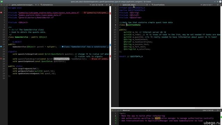Image resolution: width=222 pixels, height=125 pixels.
Task: Click Line: 8, Col: 7 position indicator
Action: click(207, 5)
